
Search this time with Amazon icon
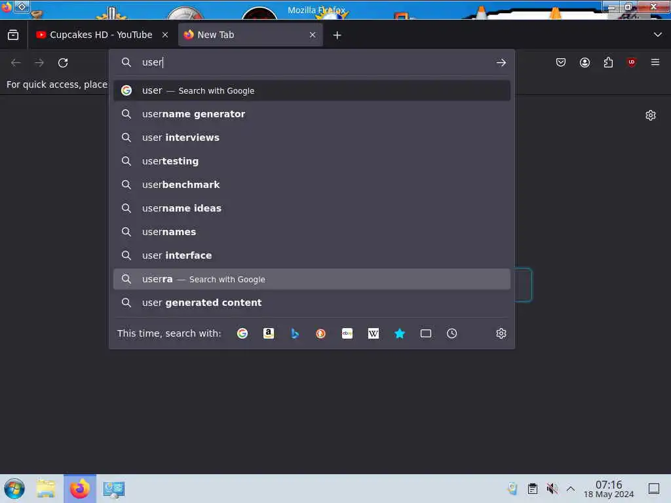coord(268,333)
